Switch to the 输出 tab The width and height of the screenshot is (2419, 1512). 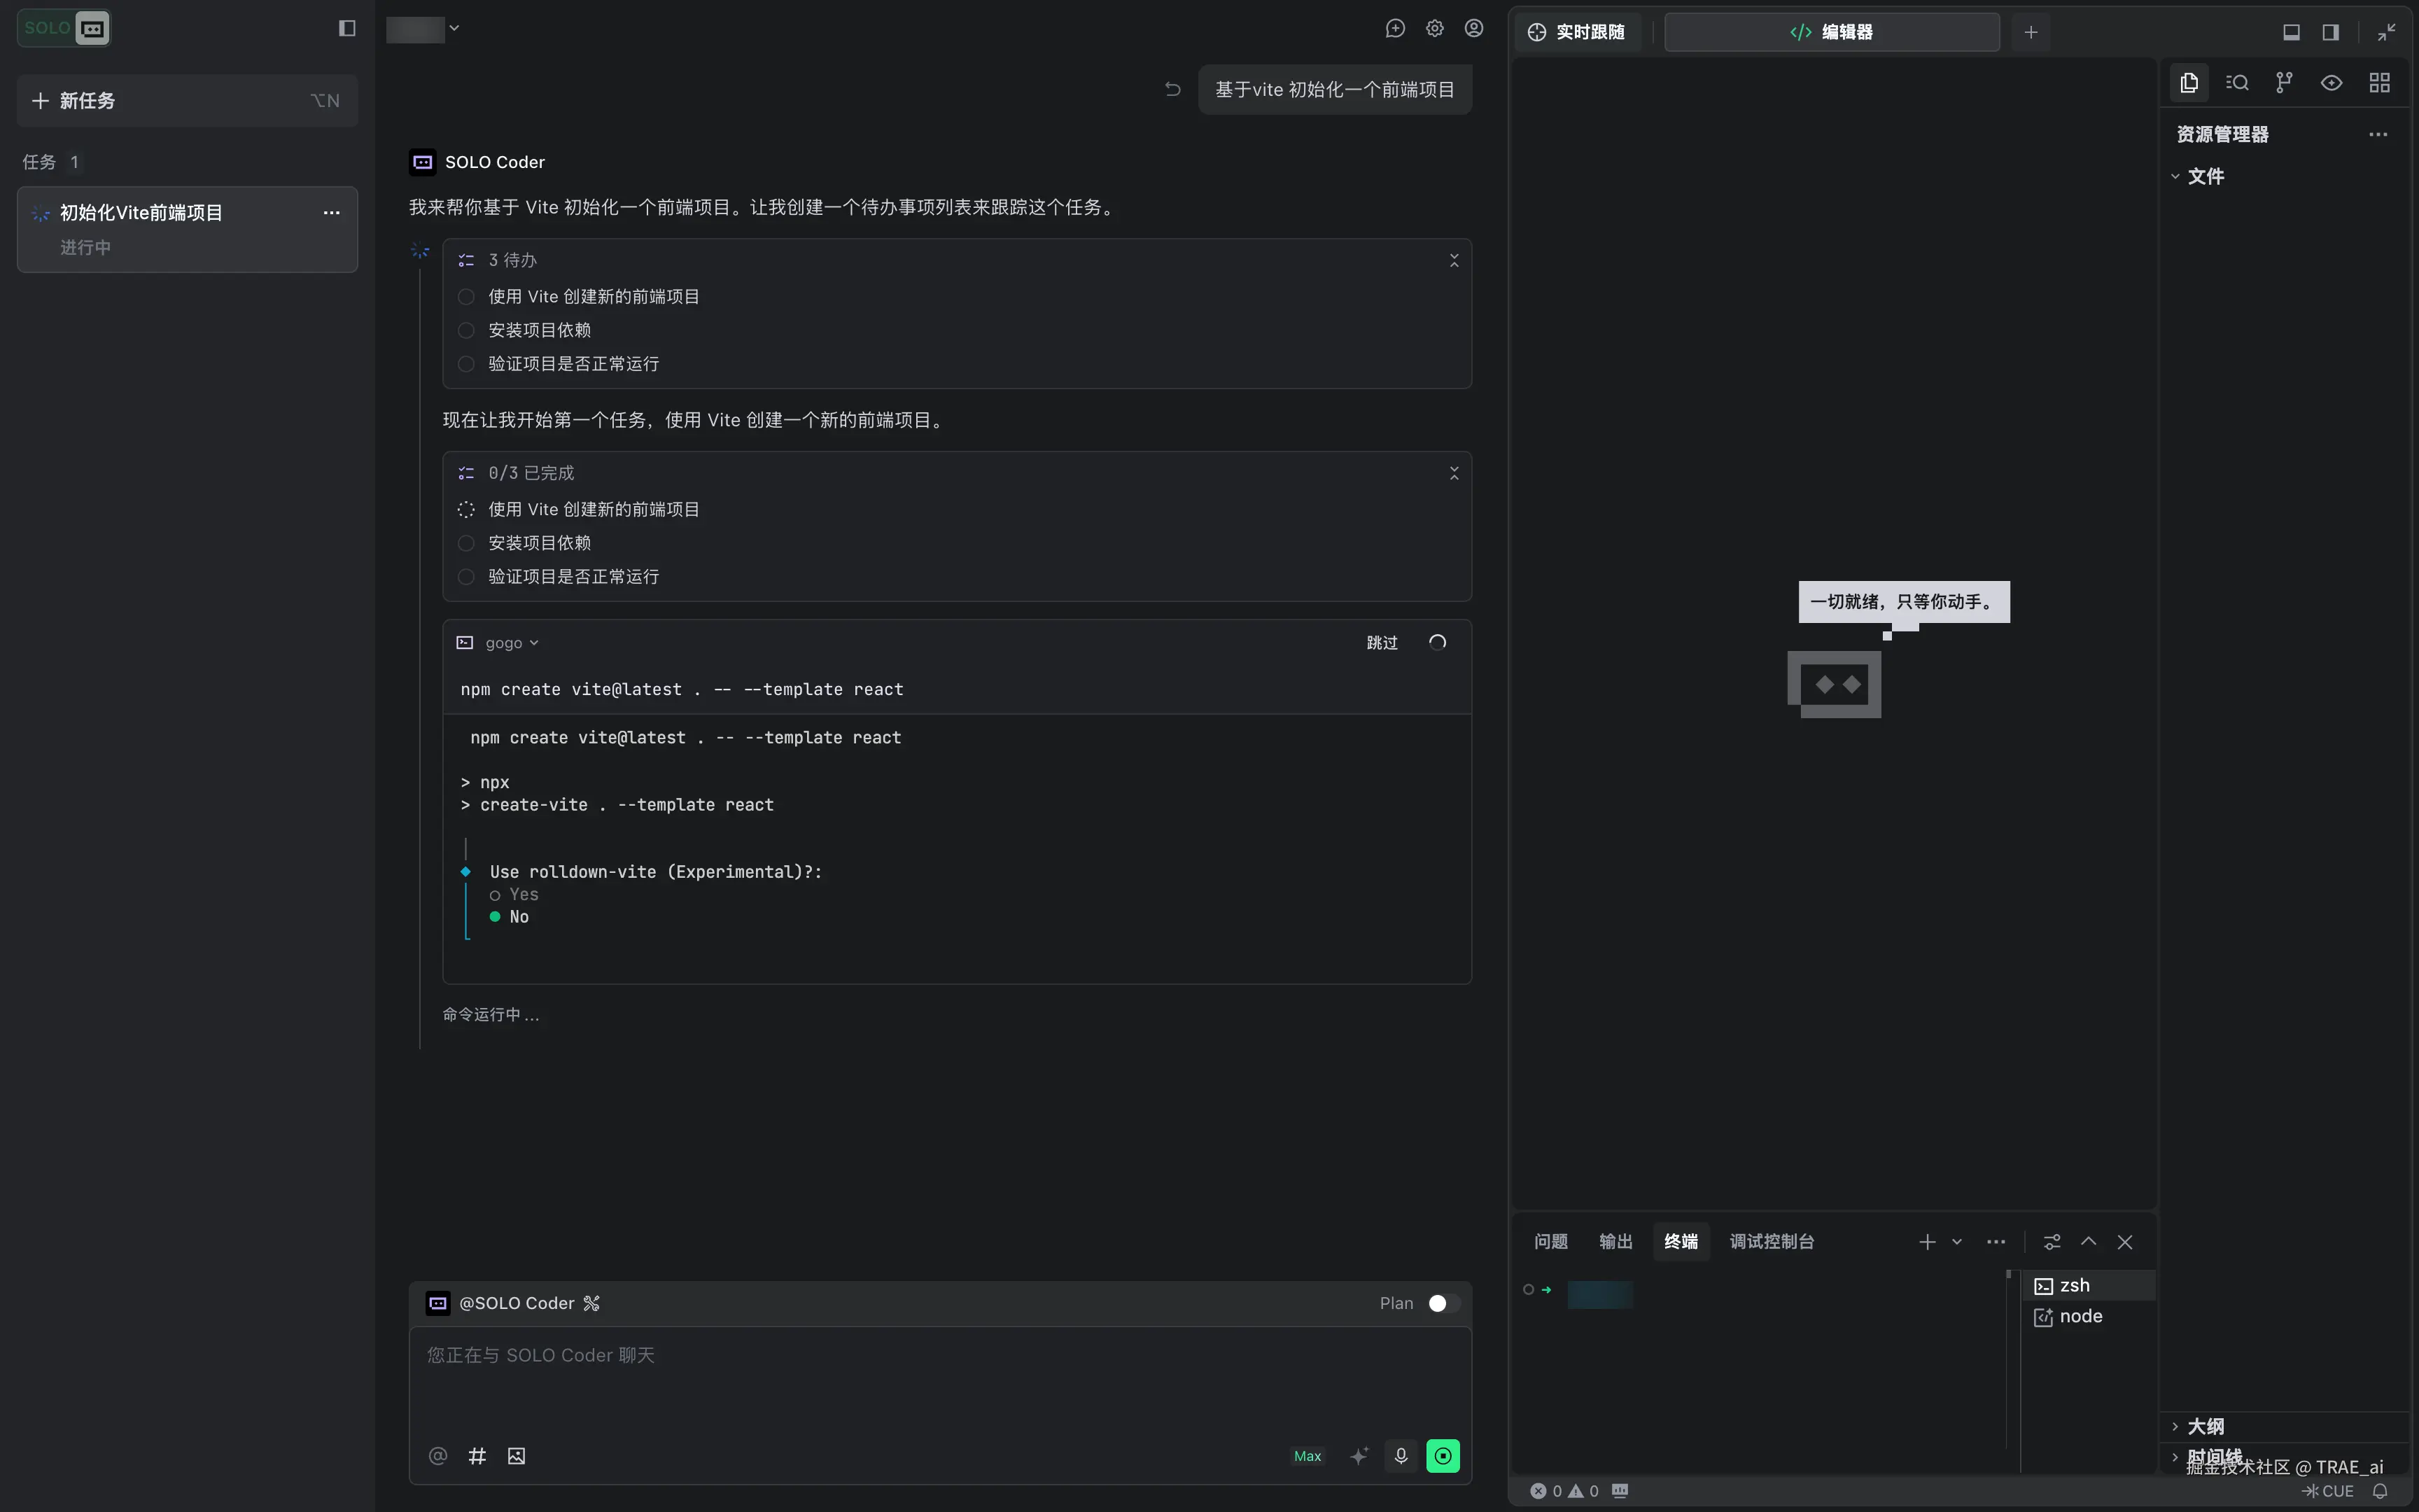[x=1615, y=1241]
